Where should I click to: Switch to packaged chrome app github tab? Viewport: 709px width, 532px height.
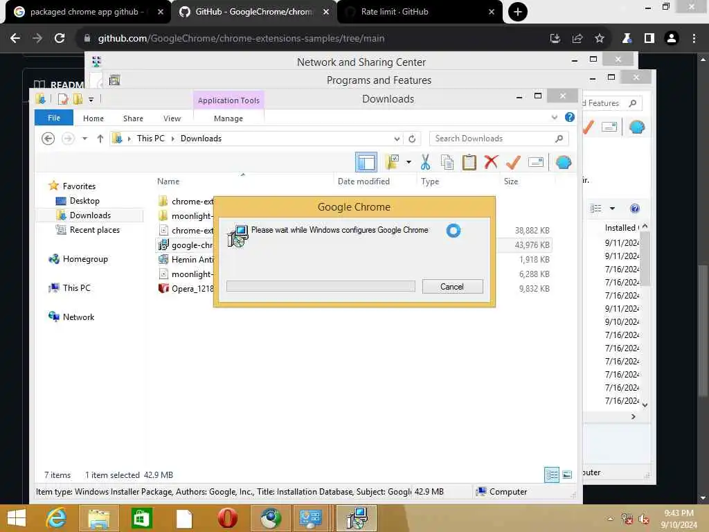click(x=88, y=12)
